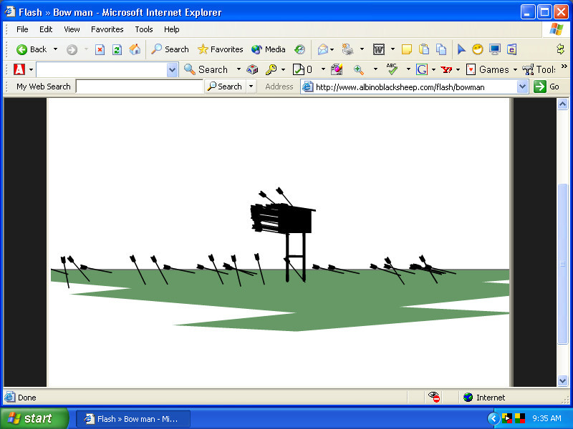
Task: Click the green Go button
Action: click(x=546, y=87)
